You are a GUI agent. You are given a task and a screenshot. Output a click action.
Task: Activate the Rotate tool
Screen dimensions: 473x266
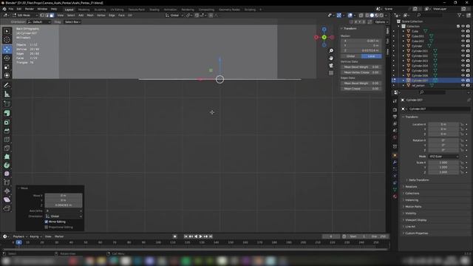click(7, 58)
